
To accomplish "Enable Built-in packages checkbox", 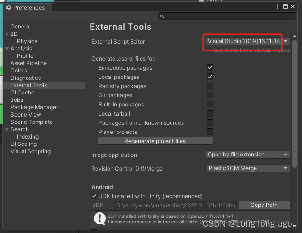I will coord(210,104).
